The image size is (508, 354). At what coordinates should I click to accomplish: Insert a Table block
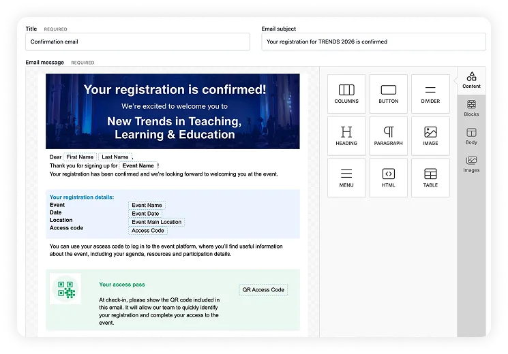tap(430, 178)
